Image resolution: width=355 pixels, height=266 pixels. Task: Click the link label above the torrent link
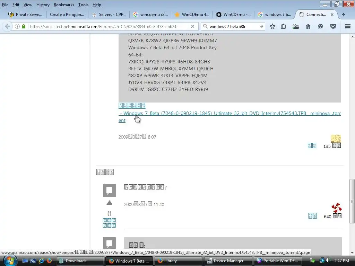pos(132,105)
